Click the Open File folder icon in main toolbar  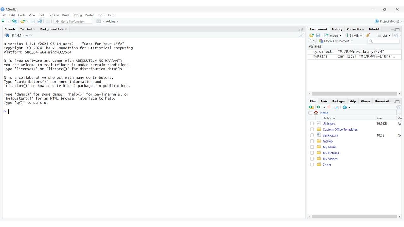point(22,21)
